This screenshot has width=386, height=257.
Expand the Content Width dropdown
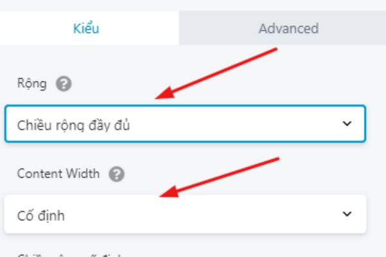click(x=185, y=215)
